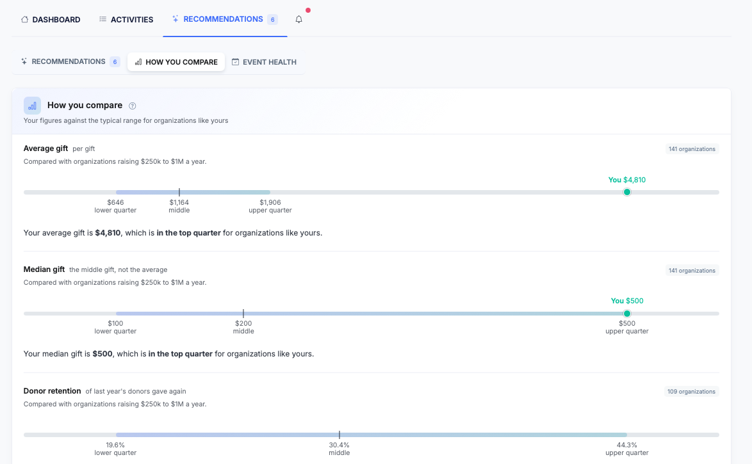Click the 'You $500' label

[627, 301]
